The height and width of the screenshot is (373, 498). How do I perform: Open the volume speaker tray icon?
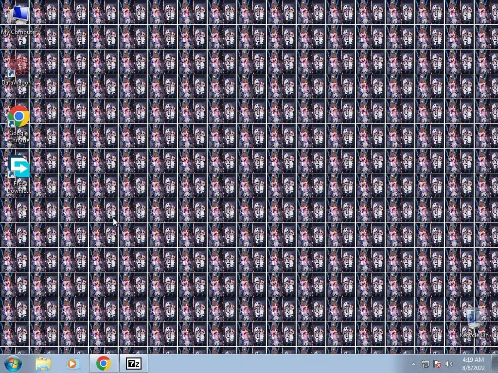449,364
